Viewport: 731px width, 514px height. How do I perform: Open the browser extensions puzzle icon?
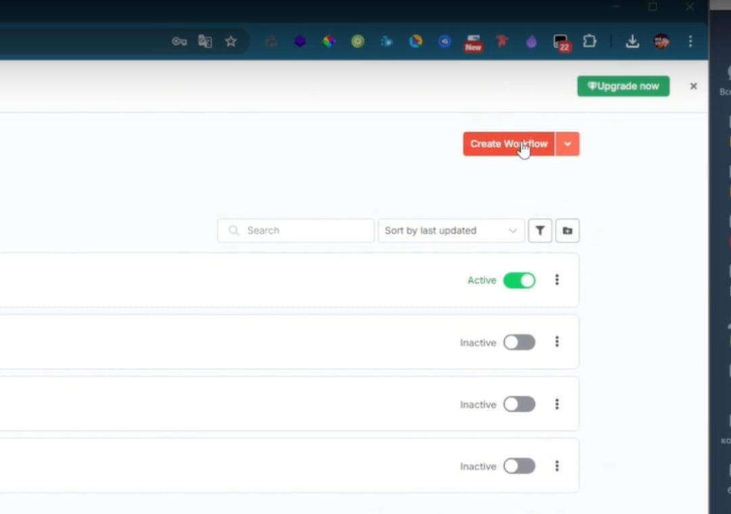coord(590,41)
